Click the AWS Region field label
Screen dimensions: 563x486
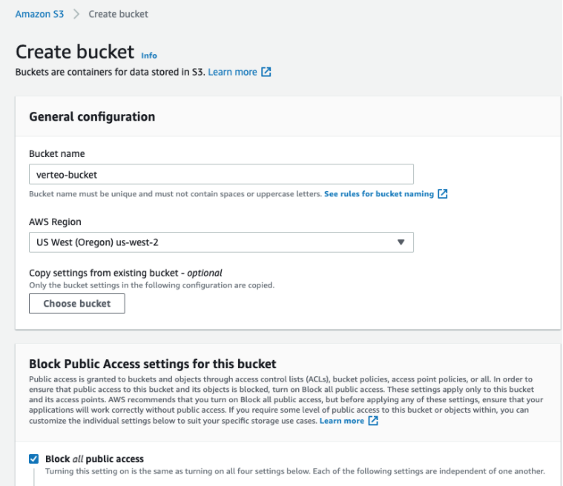point(55,222)
